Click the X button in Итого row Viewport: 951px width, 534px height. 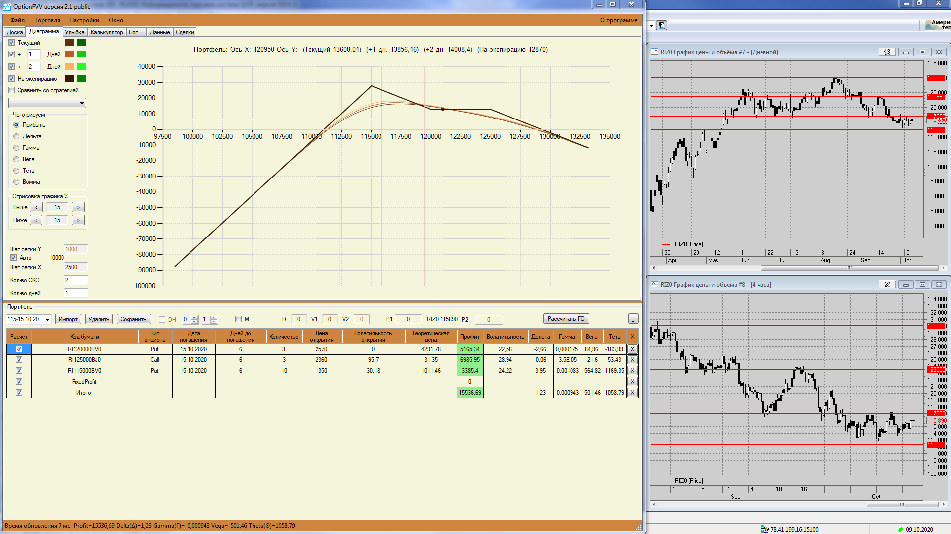pos(632,393)
